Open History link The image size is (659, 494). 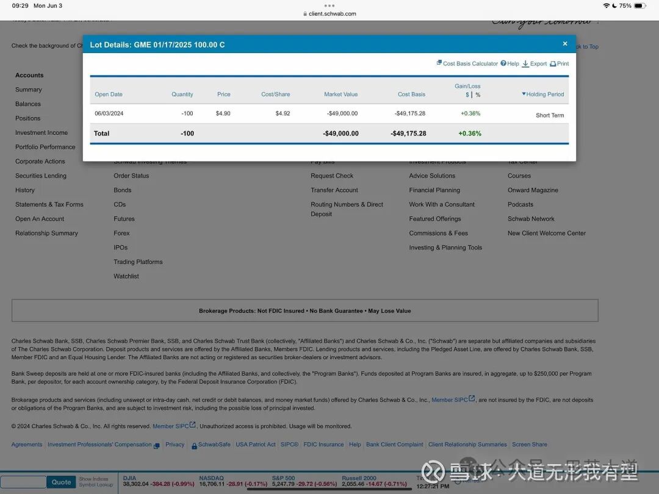[25, 190]
